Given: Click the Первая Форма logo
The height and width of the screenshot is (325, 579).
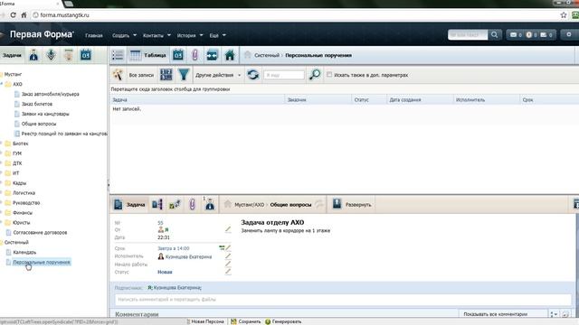Looking at the screenshot, I should pyautogui.click(x=42, y=34).
